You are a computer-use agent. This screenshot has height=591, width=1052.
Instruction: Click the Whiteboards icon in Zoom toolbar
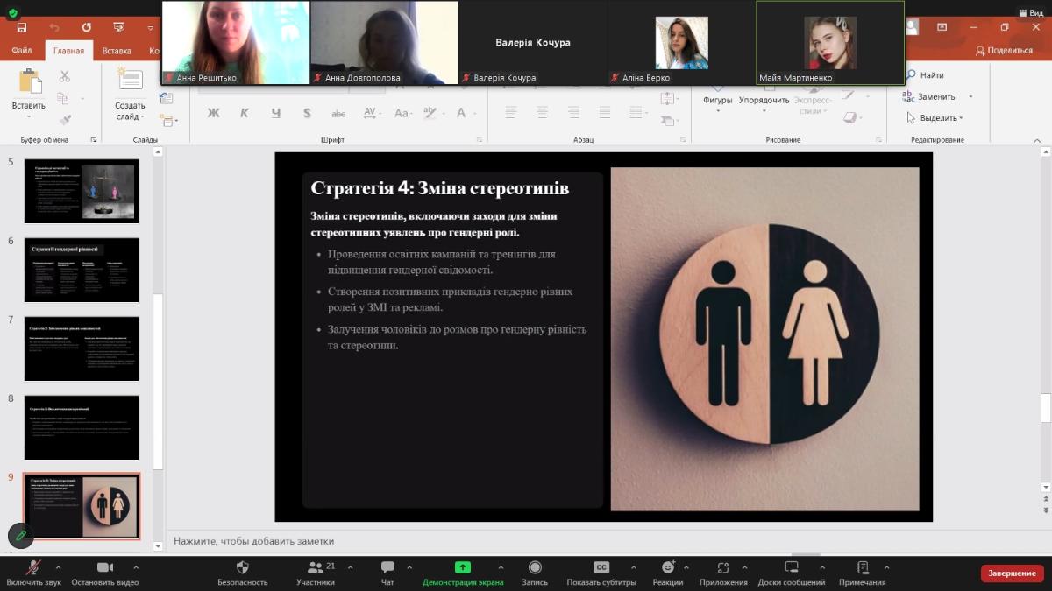click(x=791, y=567)
